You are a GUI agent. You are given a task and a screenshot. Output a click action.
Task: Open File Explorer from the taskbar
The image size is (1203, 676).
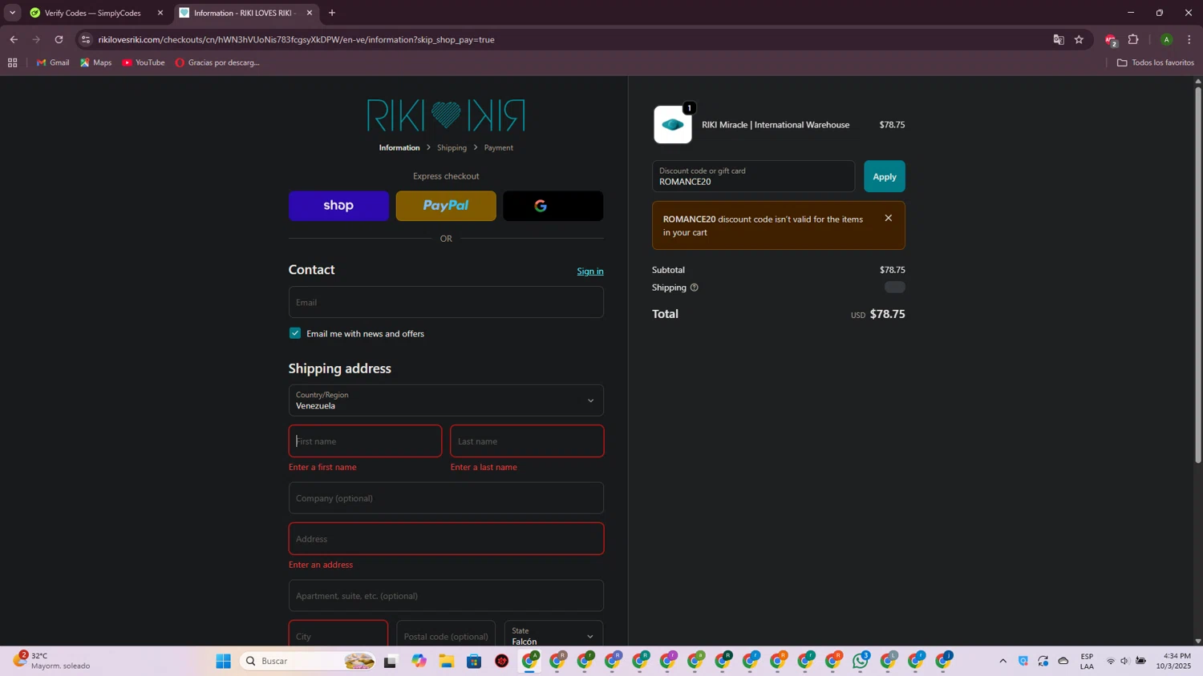click(447, 661)
